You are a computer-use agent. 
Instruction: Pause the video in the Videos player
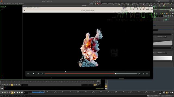click(33, 74)
